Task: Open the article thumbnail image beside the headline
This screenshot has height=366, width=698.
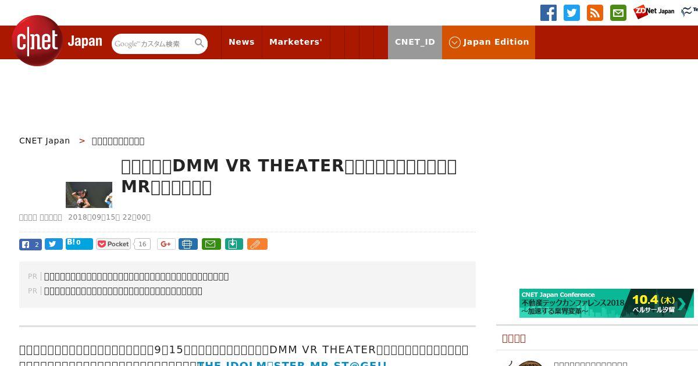Action: click(89, 195)
